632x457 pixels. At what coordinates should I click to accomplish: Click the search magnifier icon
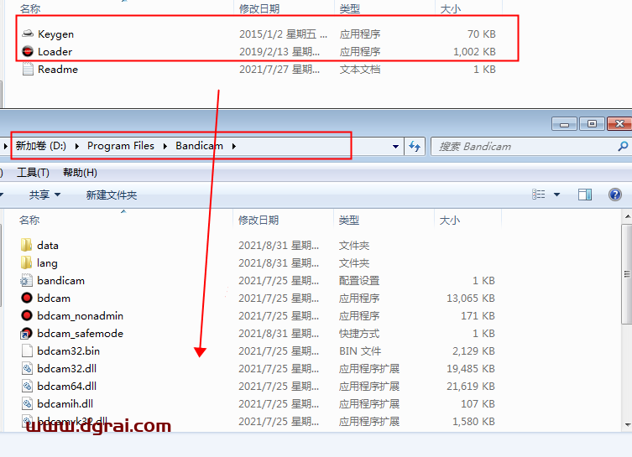click(623, 146)
